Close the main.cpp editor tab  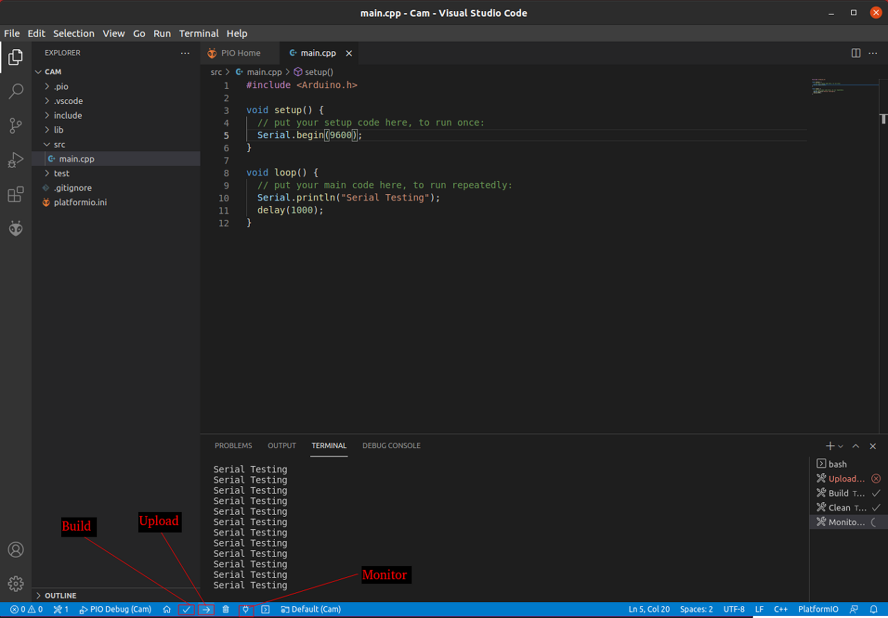(x=349, y=53)
